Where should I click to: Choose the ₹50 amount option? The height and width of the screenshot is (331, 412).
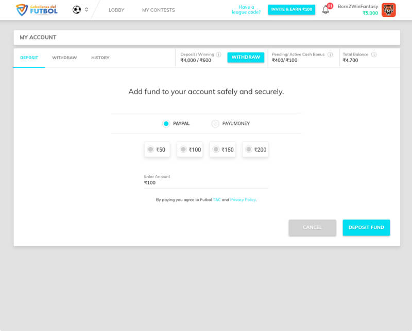pyautogui.click(x=157, y=150)
